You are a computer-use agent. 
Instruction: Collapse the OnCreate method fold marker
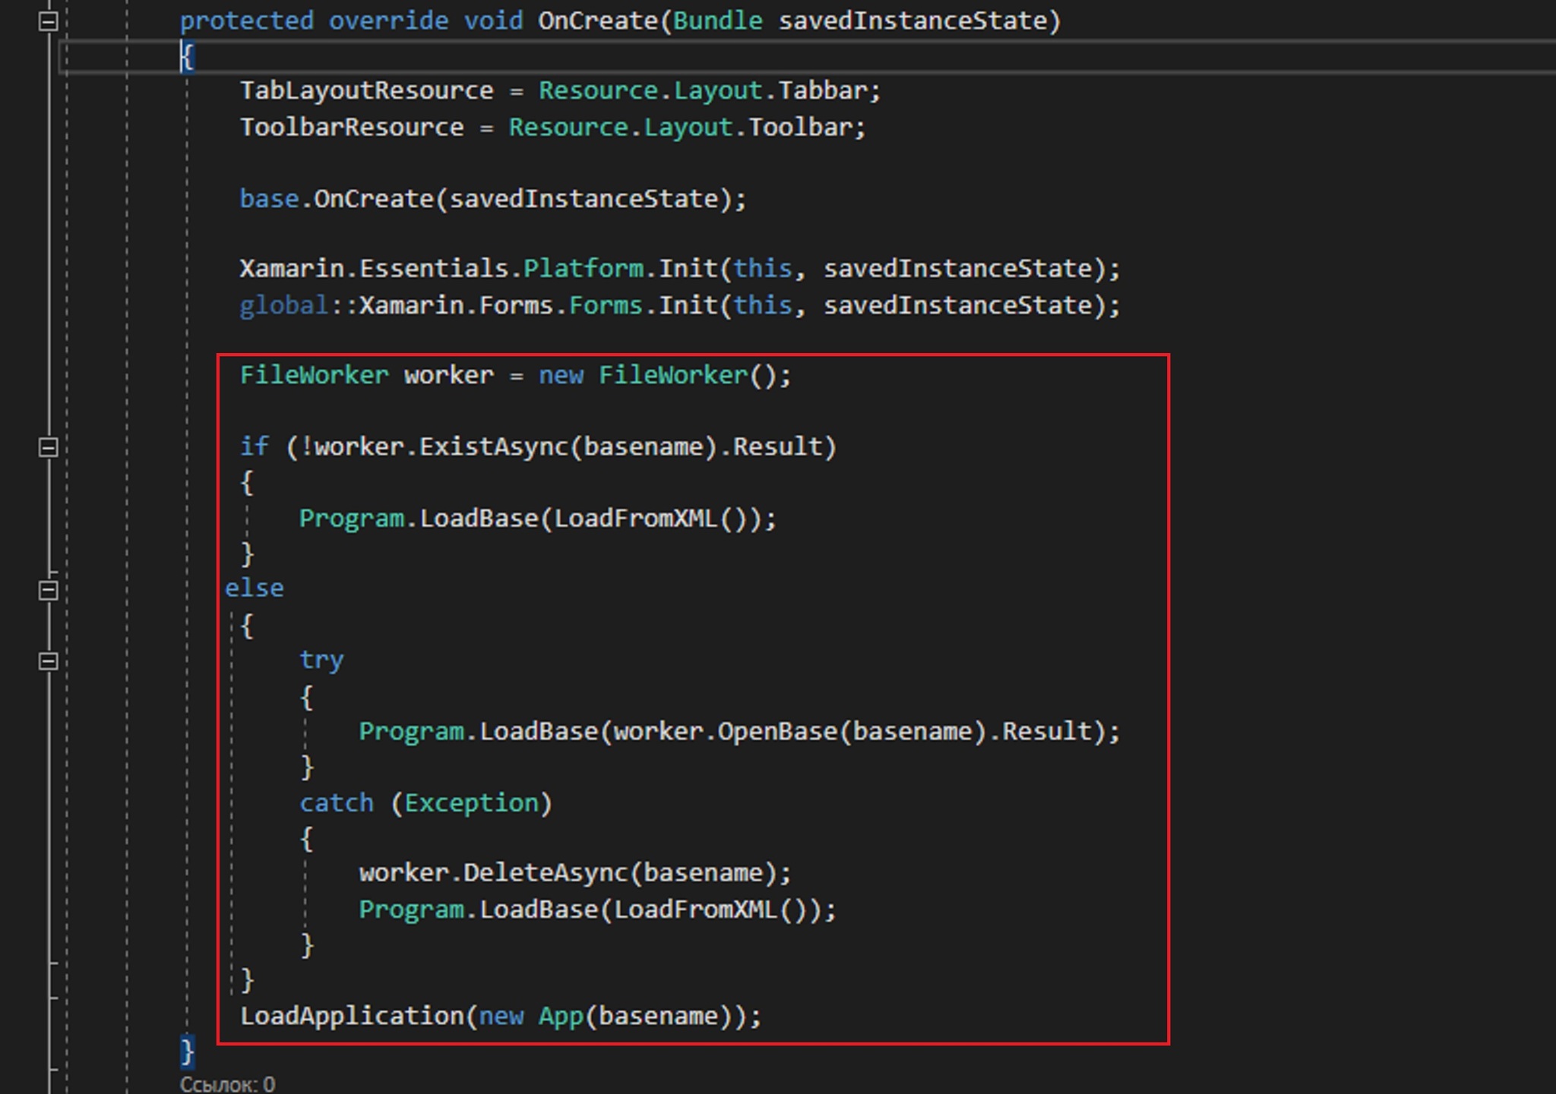pos(48,21)
